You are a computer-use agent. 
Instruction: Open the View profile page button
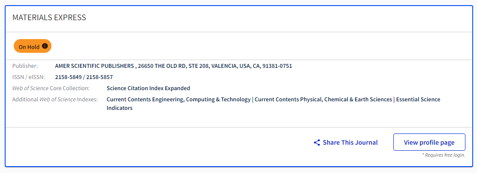pyautogui.click(x=429, y=142)
